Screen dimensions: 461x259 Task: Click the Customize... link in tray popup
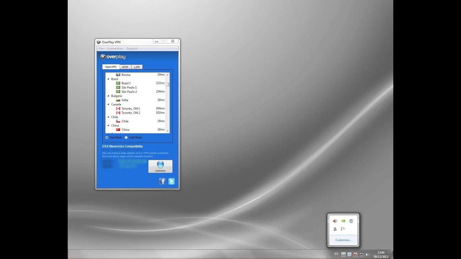tap(343, 240)
